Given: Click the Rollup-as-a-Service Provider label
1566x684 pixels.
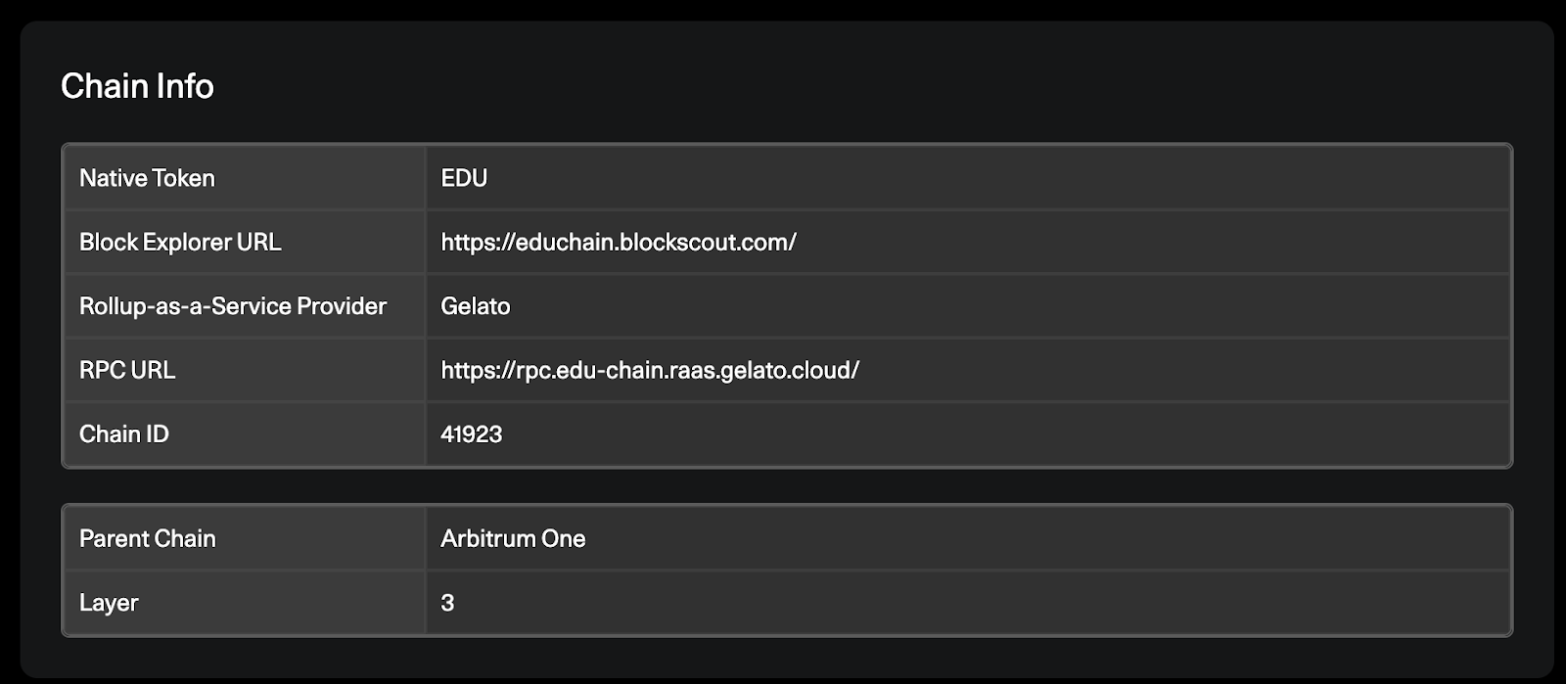Looking at the screenshot, I should tap(233, 306).
